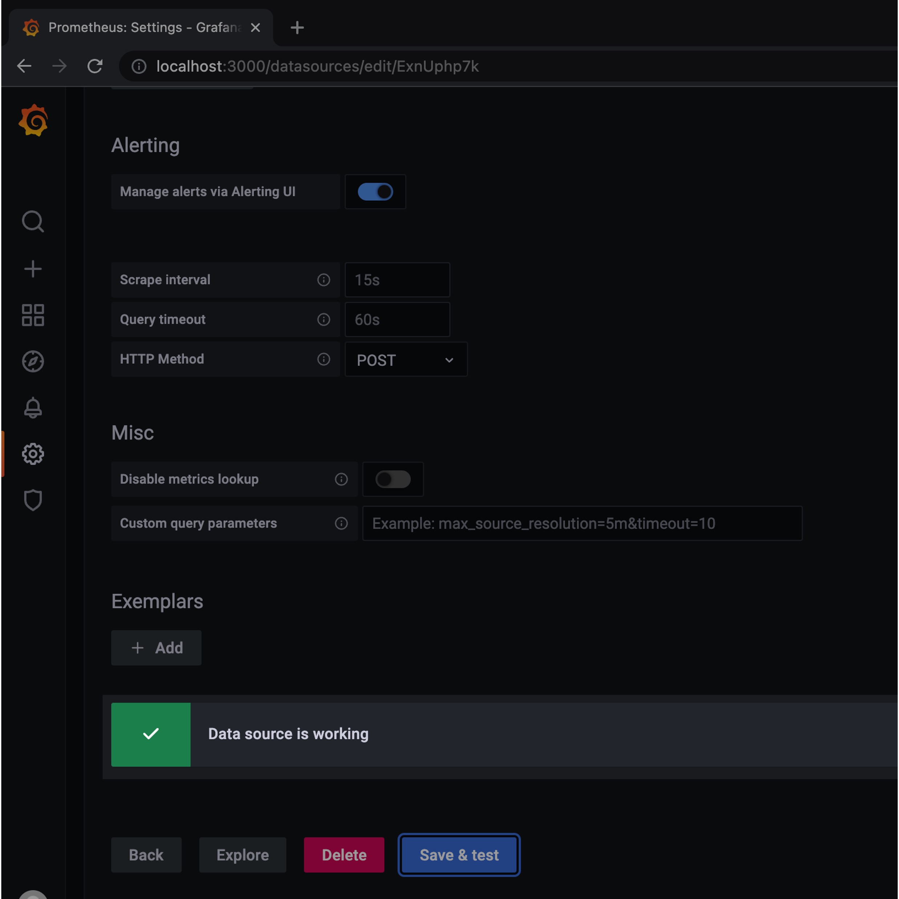Show info tooltip for Scrape interval
899x899 pixels.
323,280
